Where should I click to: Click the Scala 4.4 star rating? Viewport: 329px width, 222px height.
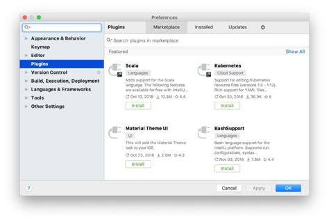point(180,97)
